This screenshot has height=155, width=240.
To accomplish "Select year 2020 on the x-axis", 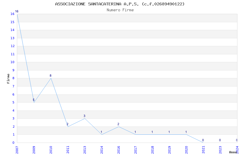I will point(186,150).
